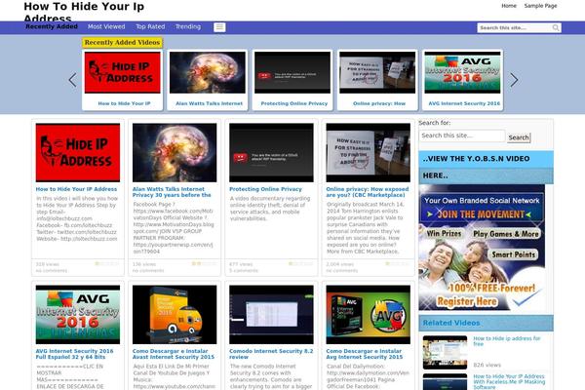Click carousel caption link Alan Watts Talks Internet
Image resolution: width=585 pixels, height=390 pixels.
209,103
